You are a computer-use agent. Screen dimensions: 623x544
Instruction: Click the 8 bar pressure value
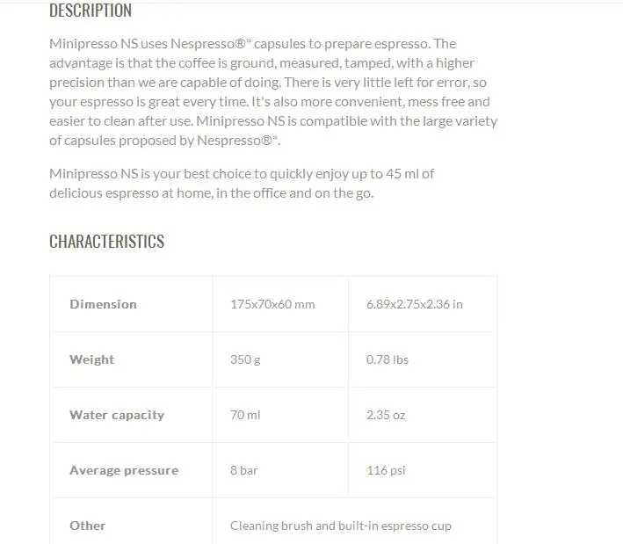(244, 470)
